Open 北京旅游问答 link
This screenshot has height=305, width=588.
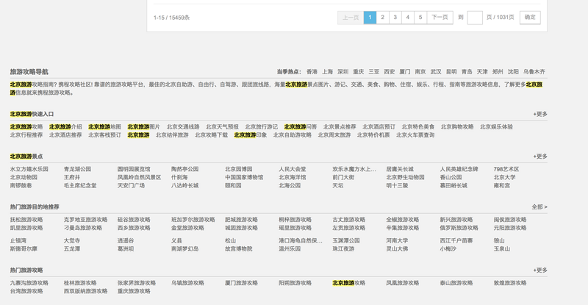click(301, 127)
